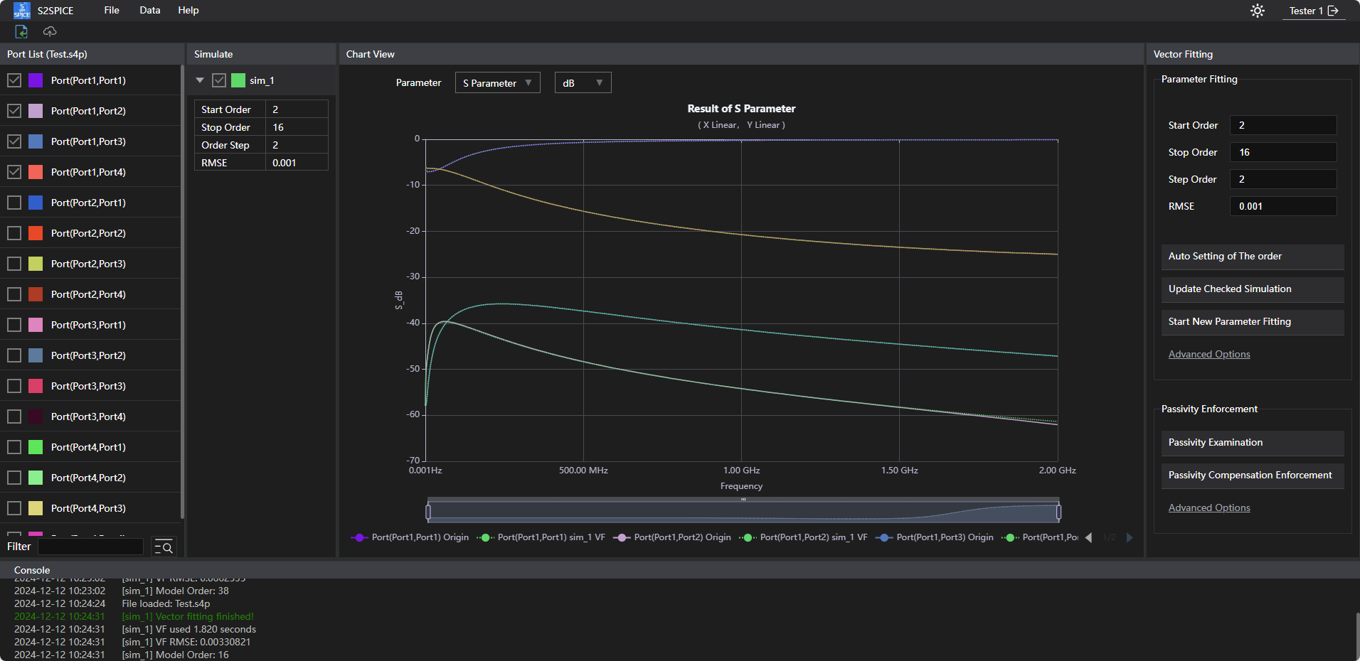Image resolution: width=1360 pixels, height=661 pixels.
Task: Go to previous legend page arrow
Action: [x=1088, y=537]
